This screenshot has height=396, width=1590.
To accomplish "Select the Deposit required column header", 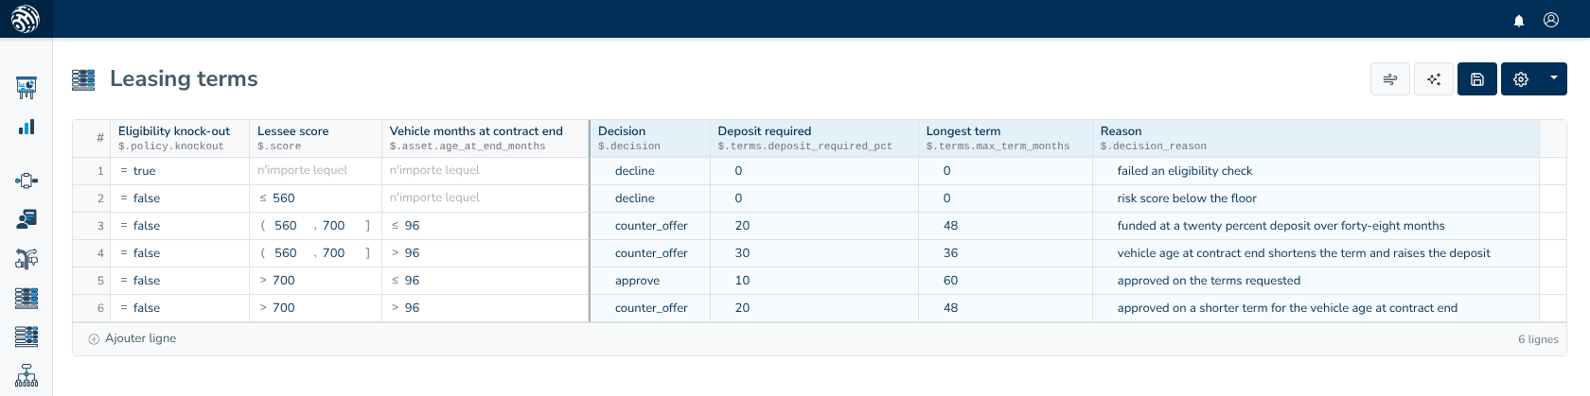I will click(814, 138).
